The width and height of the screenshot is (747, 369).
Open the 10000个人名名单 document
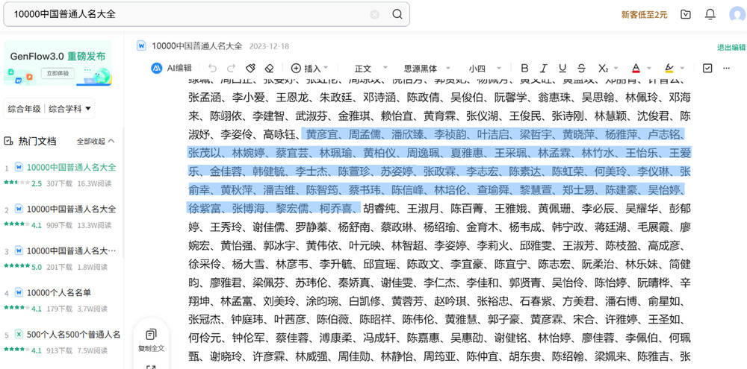(x=58, y=293)
